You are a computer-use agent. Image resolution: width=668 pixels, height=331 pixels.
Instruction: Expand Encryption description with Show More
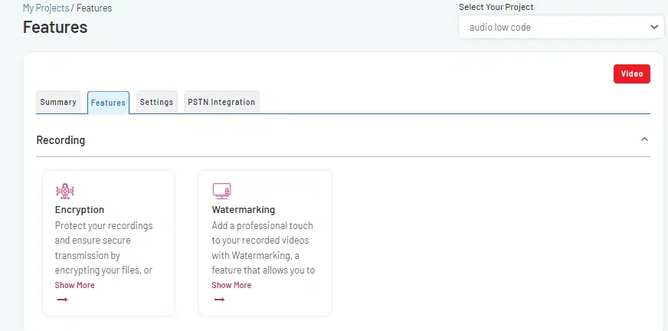click(x=75, y=285)
